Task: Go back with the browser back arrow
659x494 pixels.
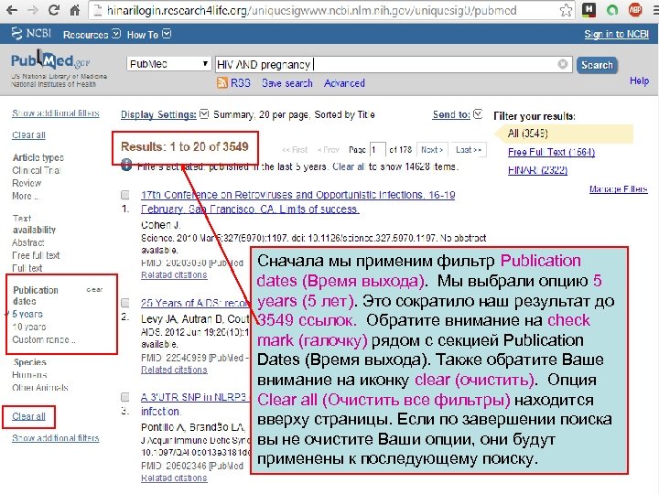Action: coord(12,10)
